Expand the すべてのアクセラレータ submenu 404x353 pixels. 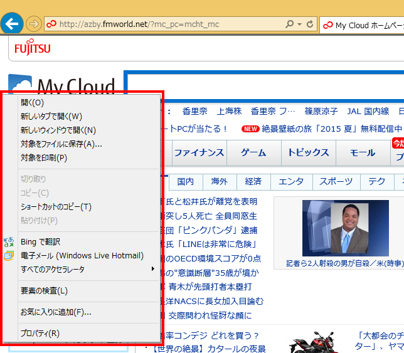(87, 270)
